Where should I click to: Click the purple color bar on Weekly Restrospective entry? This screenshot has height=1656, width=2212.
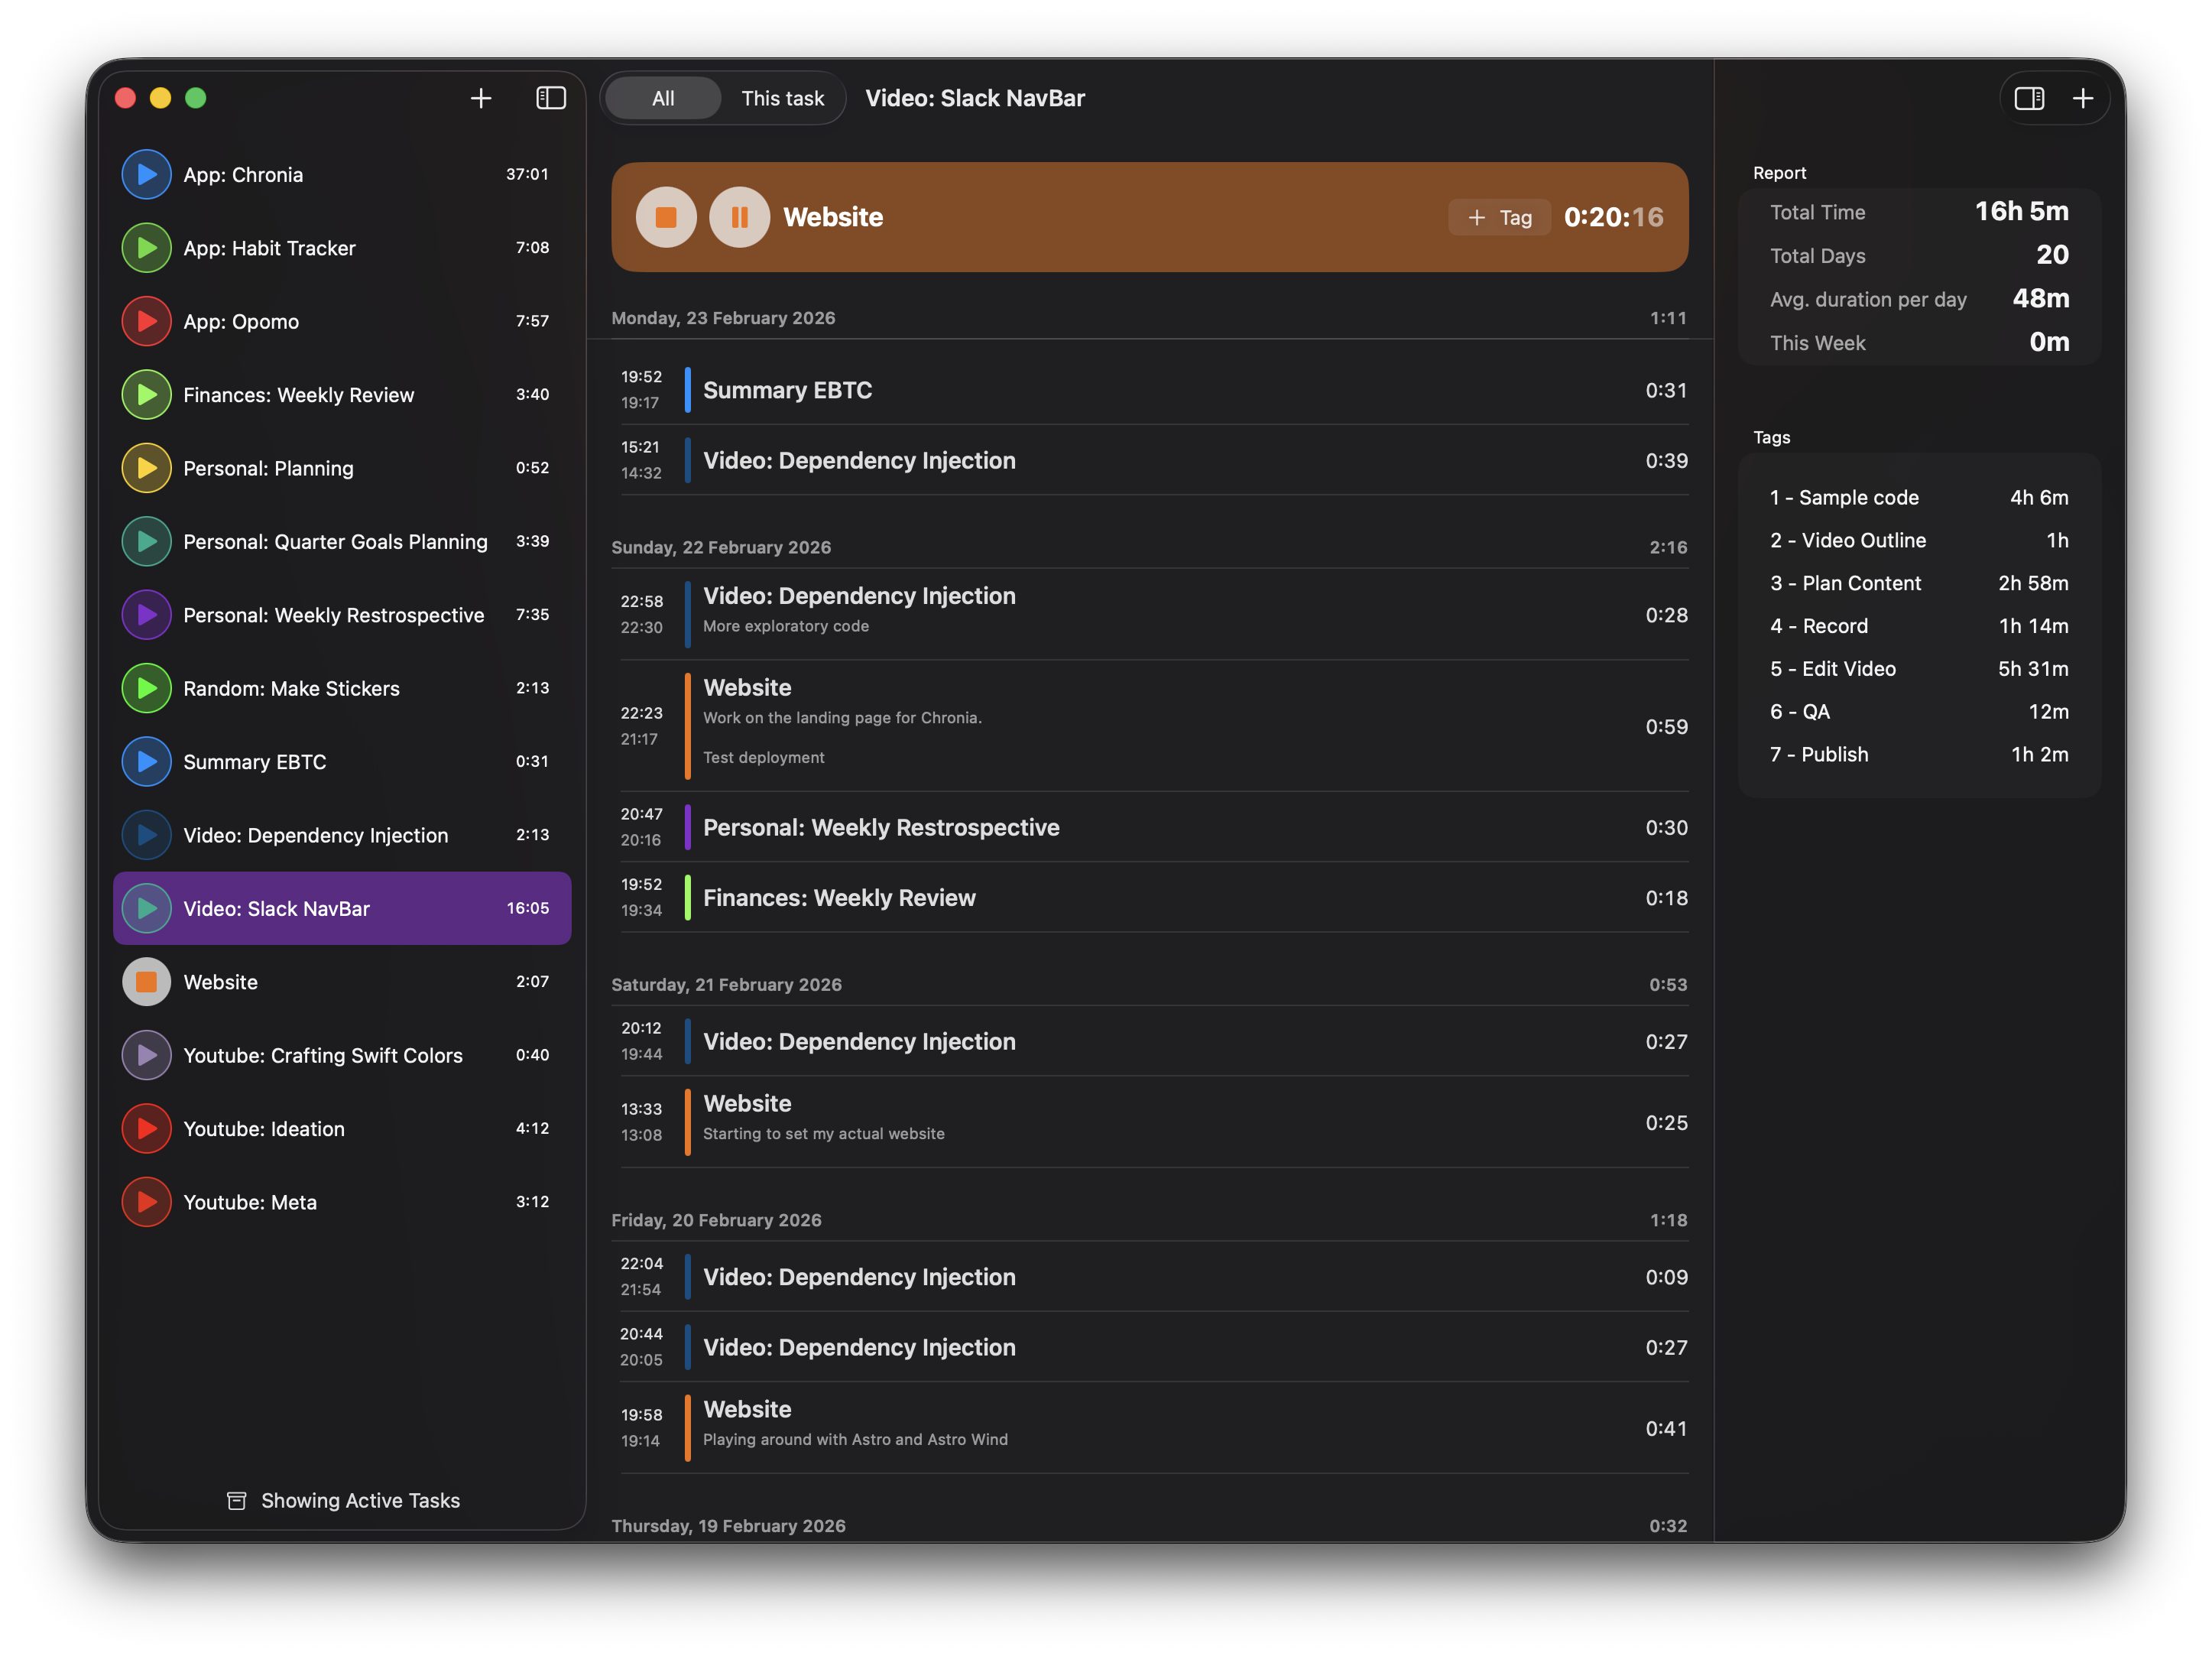tap(687, 827)
